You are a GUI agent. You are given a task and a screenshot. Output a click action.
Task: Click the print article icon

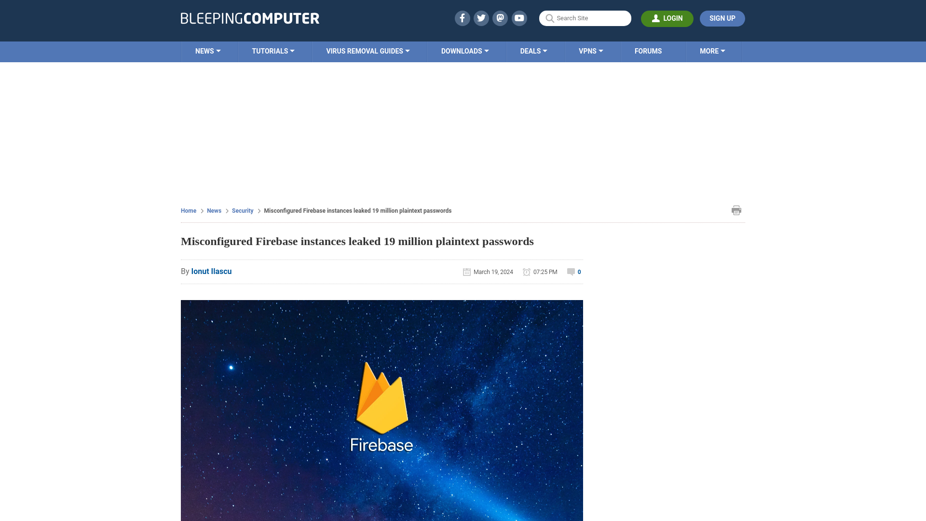[736, 210]
